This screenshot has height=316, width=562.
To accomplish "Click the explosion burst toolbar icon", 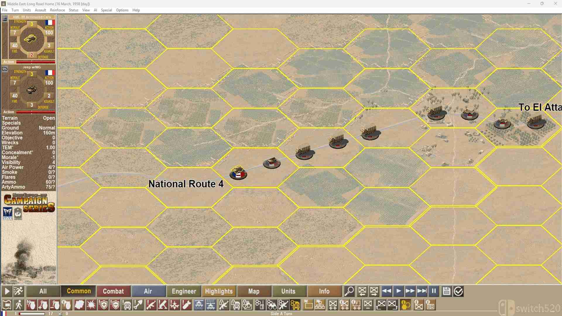I will coord(91,305).
